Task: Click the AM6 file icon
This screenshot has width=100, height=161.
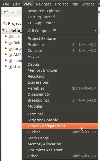Action: point(10,55)
